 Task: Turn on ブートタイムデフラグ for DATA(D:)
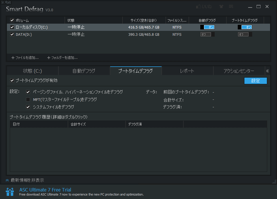click(x=245, y=34)
